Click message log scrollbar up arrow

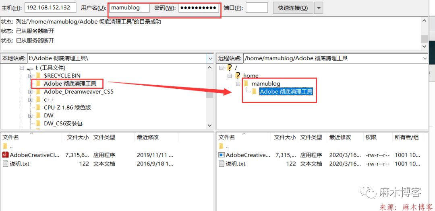pos(424,21)
